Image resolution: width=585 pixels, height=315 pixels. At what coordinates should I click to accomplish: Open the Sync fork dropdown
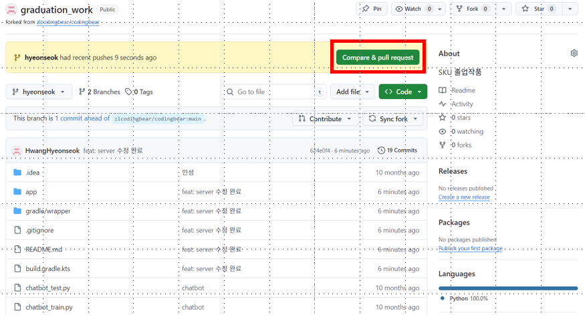(393, 118)
